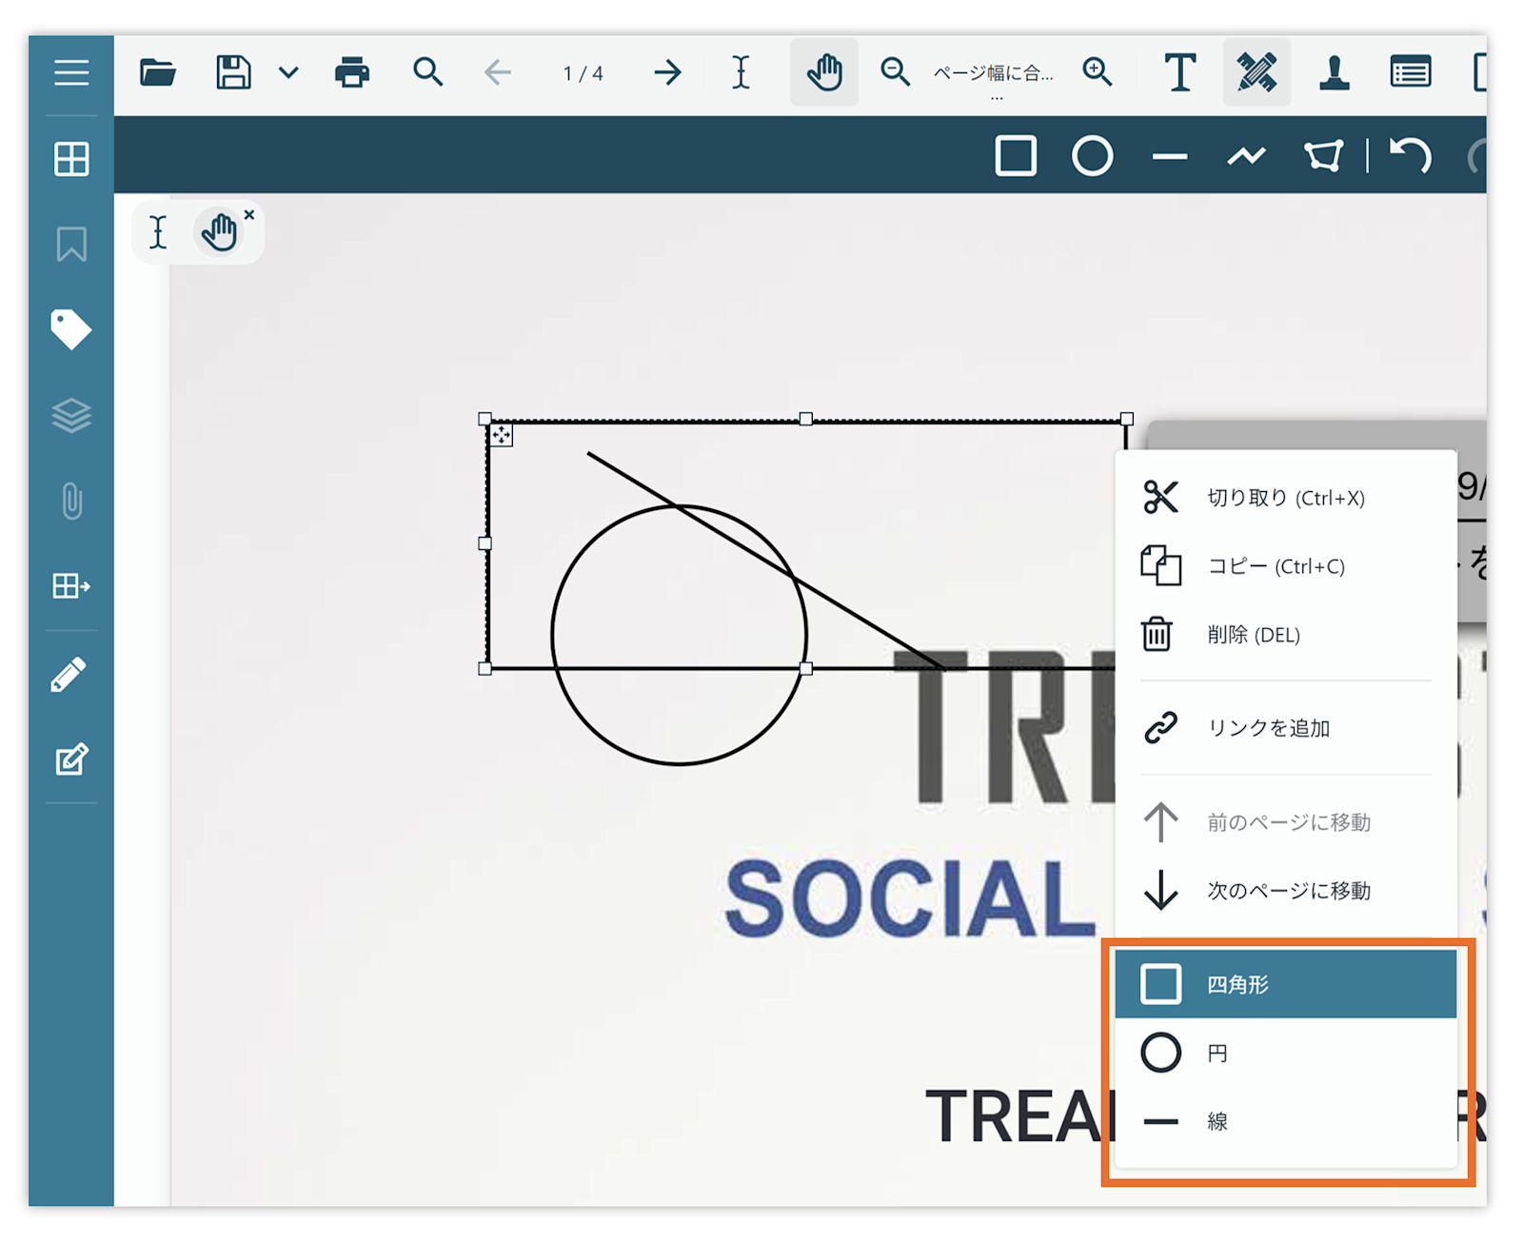Screen dimensions: 1523x1241
Task: Choose the circle shape in drawing bar
Action: [1093, 155]
